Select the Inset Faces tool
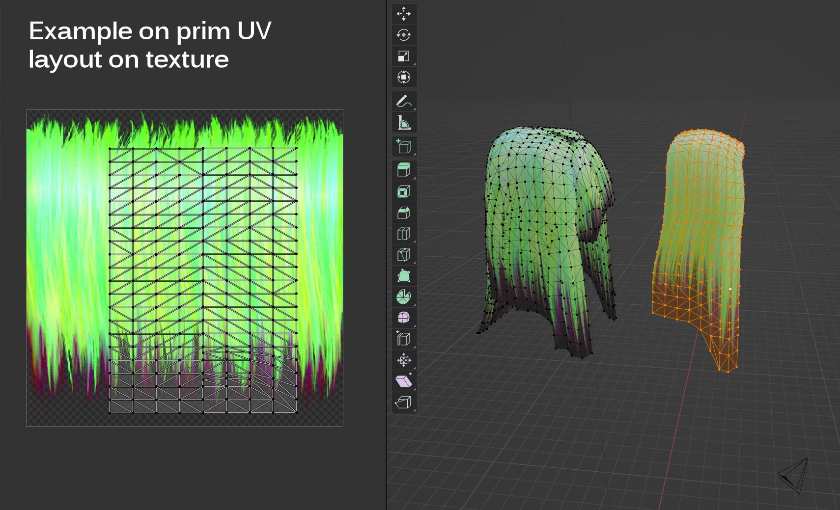 point(404,191)
